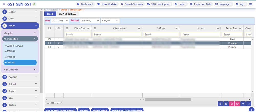Tick the checkbox for row 1

point(50,39)
